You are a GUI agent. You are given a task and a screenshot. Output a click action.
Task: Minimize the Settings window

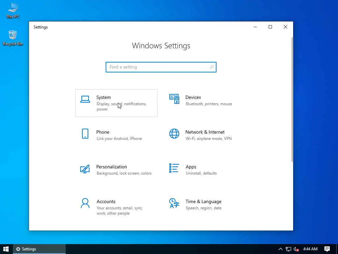255,27
